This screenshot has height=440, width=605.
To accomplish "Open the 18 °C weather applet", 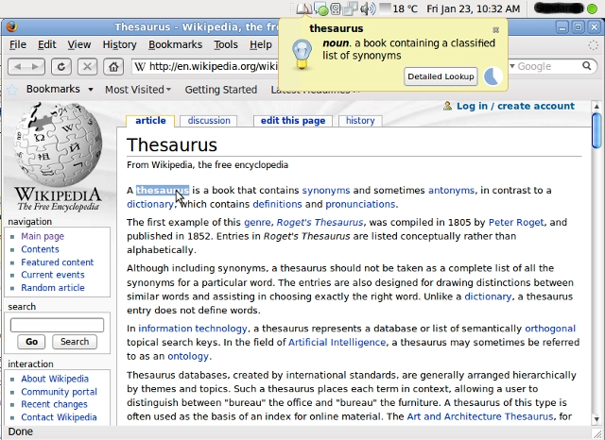I will tap(399, 8).
